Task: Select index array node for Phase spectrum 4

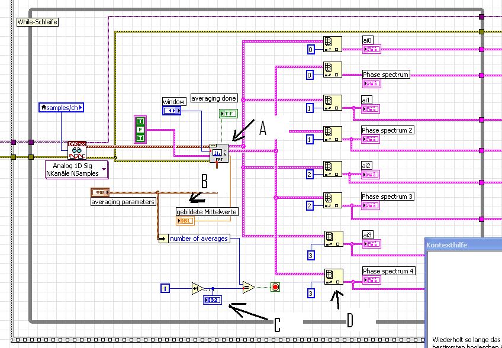Action: tap(334, 276)
